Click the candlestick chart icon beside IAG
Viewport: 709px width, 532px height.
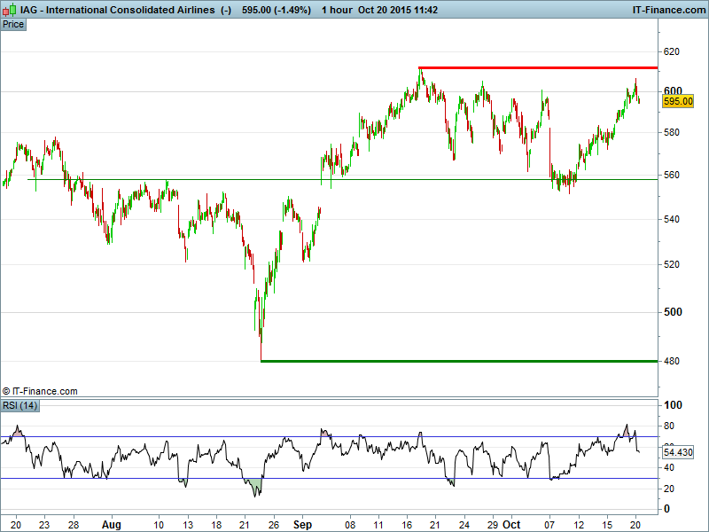coord(9,10)
